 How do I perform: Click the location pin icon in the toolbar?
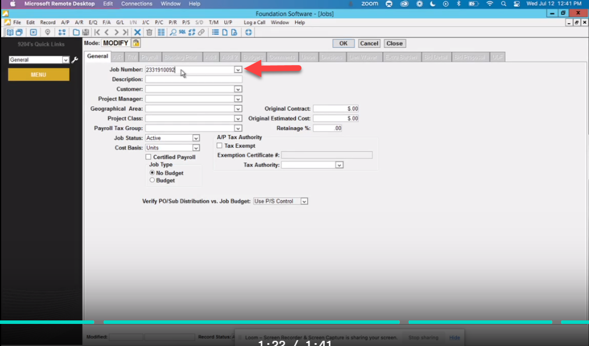[47, 32]
